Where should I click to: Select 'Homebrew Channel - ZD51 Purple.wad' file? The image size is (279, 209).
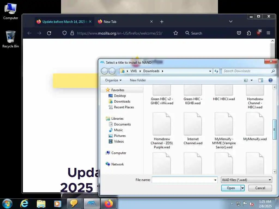(x=162, y=131)
